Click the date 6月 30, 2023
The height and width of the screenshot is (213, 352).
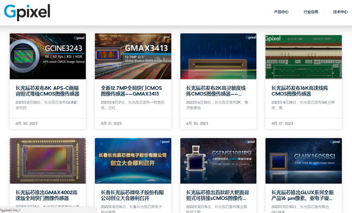pos(197,124)
